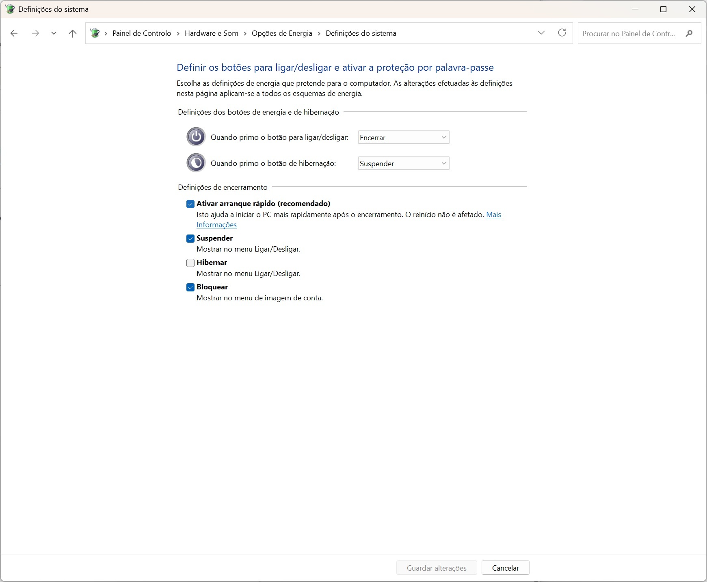This screenshot has height=582, width=707.
Task: Go back using the back arrow
Action: point(14,33)
